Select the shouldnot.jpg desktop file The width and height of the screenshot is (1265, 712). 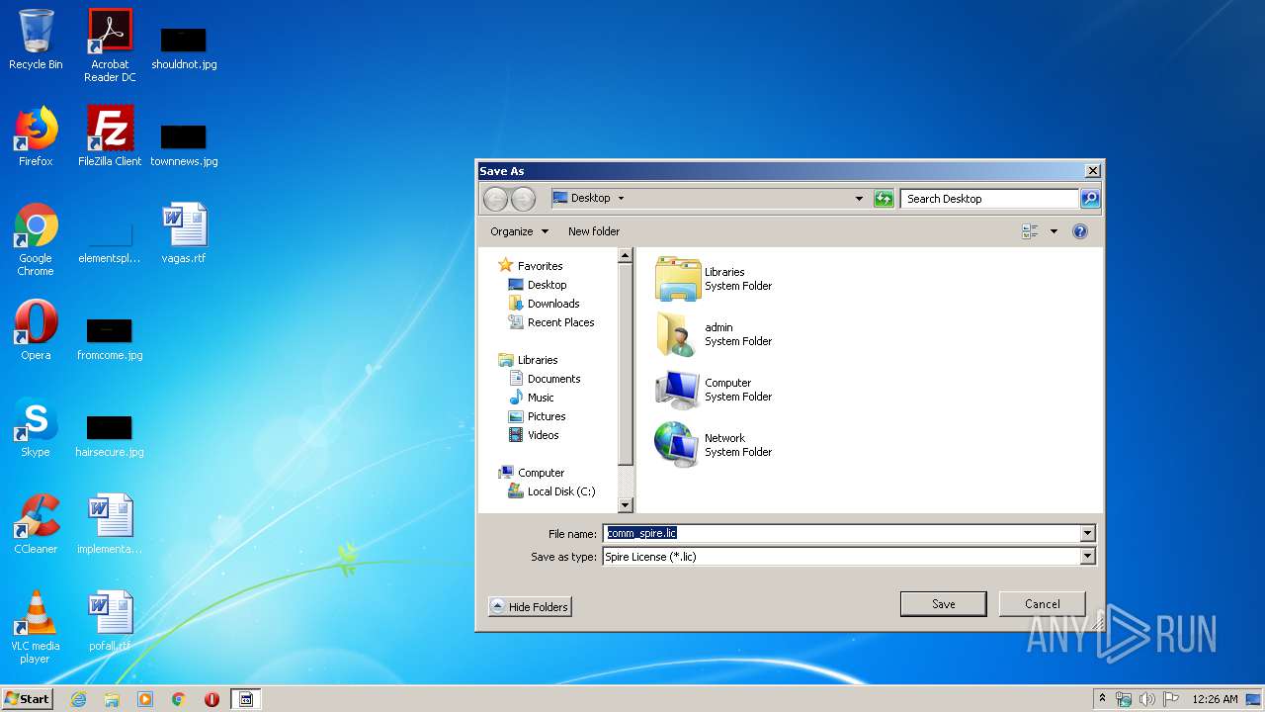click(184, 46)
